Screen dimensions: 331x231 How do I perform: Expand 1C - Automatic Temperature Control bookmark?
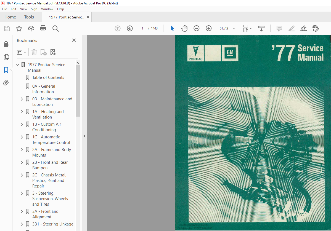pos(22,137)
